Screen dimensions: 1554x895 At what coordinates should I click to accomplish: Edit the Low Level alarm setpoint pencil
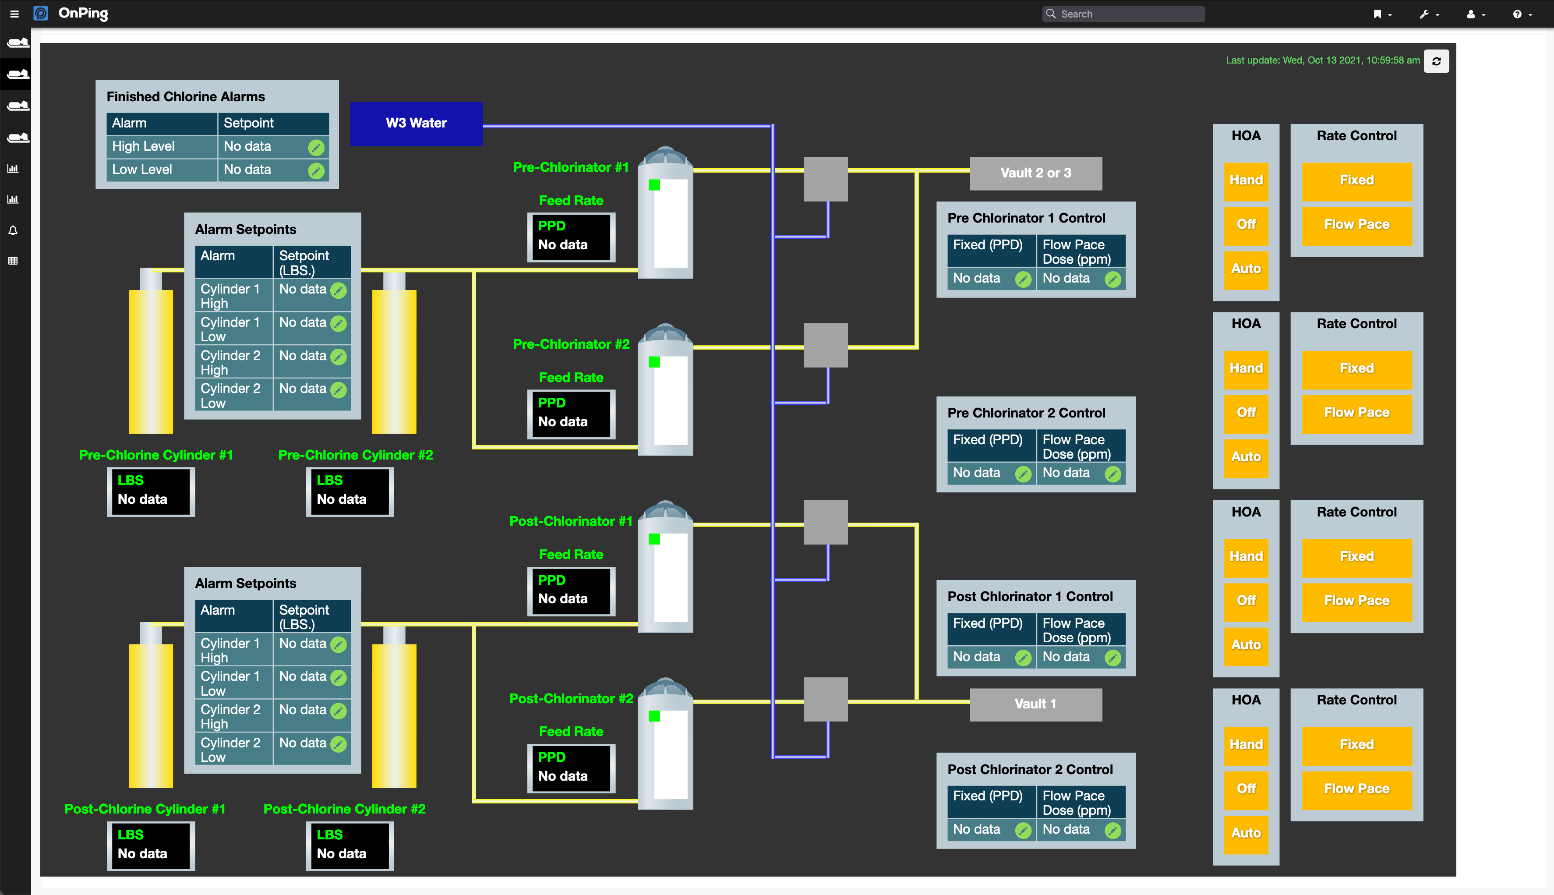316,171
